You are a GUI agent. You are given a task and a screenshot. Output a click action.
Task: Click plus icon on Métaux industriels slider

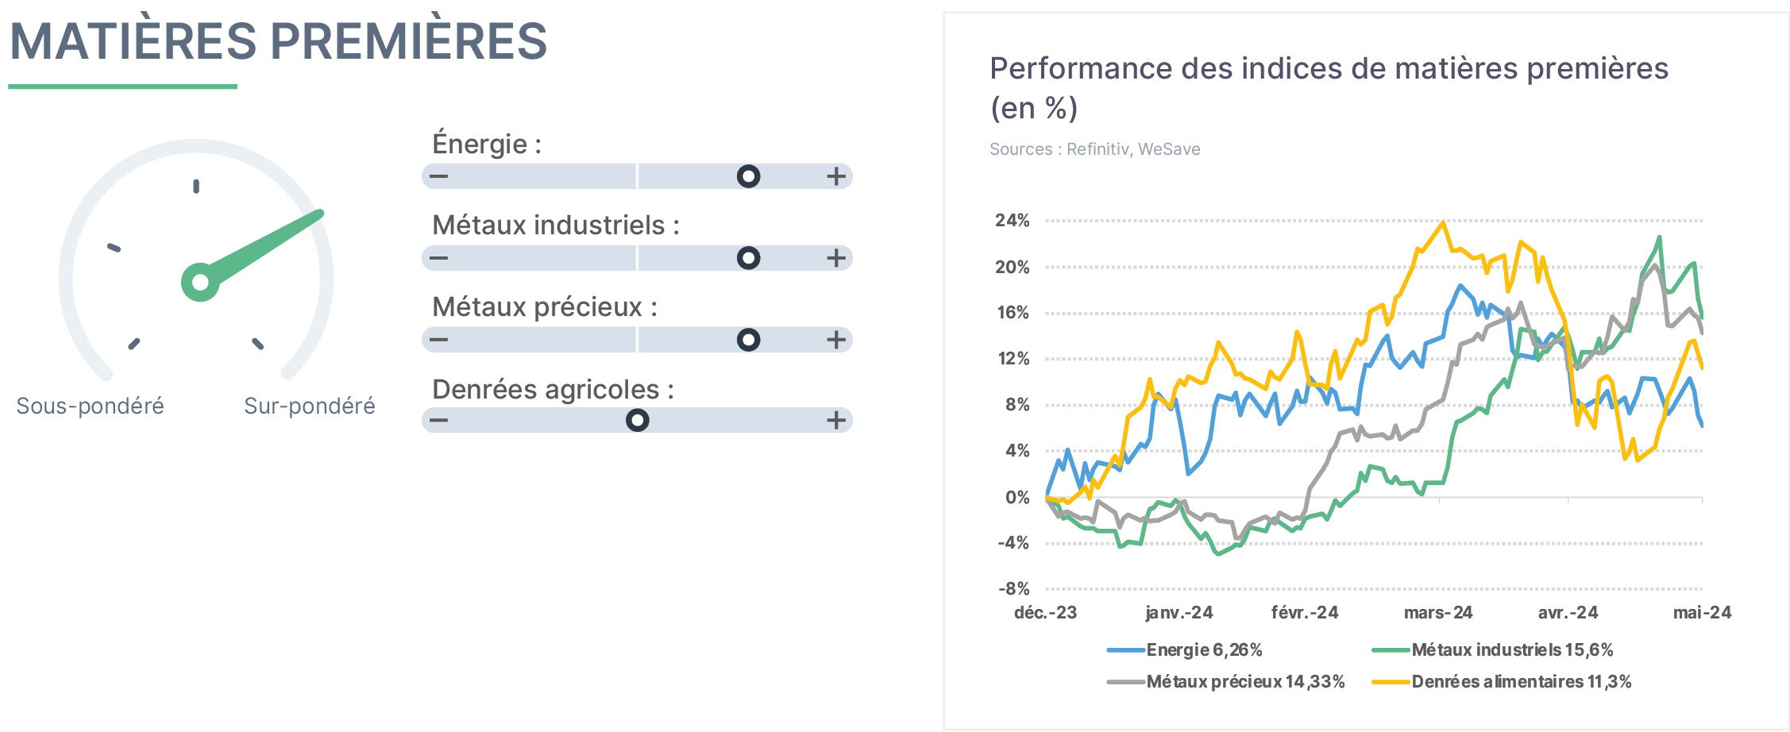835,258
